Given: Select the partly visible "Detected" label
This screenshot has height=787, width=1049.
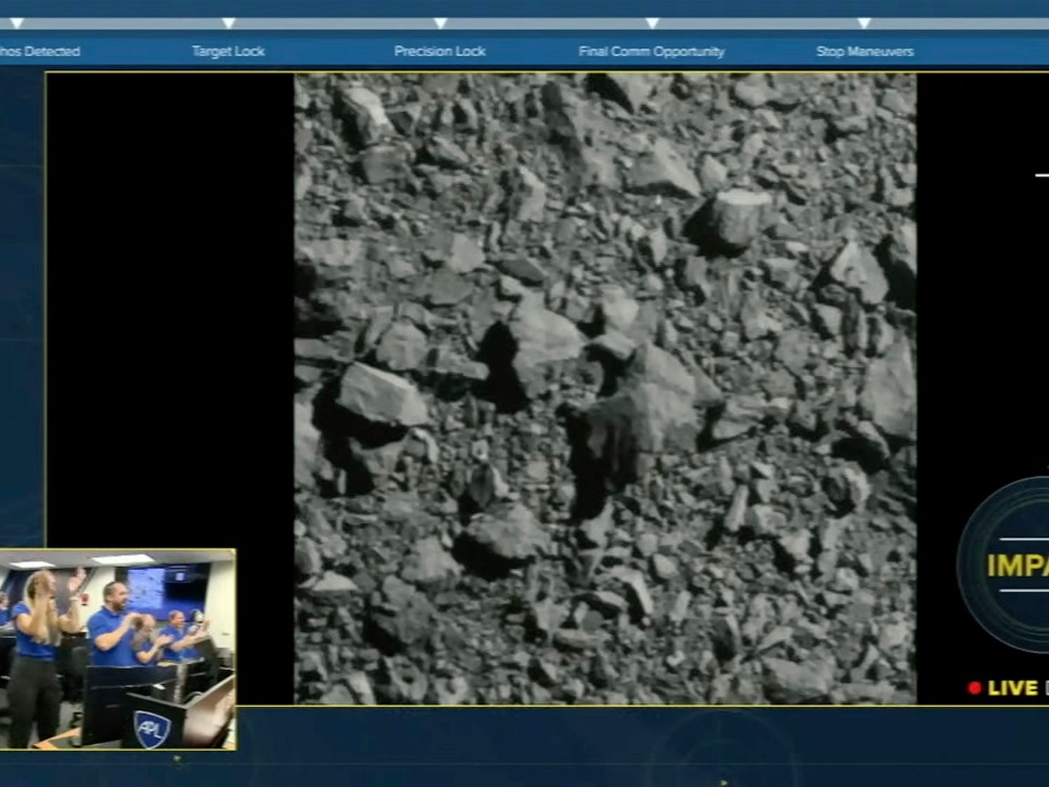Looking at the screenshot, I should [x=40, y=51].
